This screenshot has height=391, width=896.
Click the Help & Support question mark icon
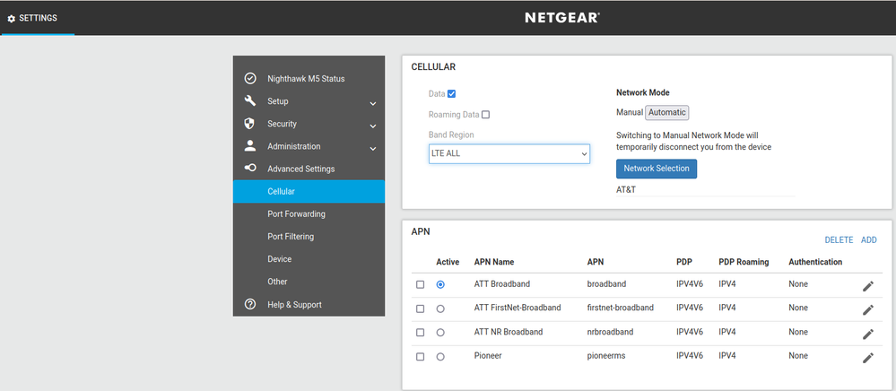[x=249, y=304]
